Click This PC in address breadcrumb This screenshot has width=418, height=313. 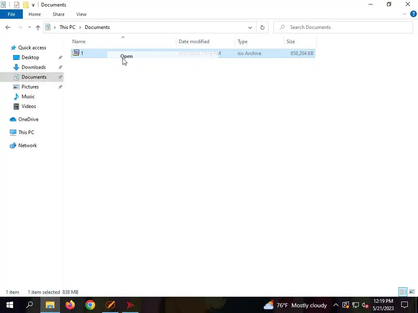(67, 27)
